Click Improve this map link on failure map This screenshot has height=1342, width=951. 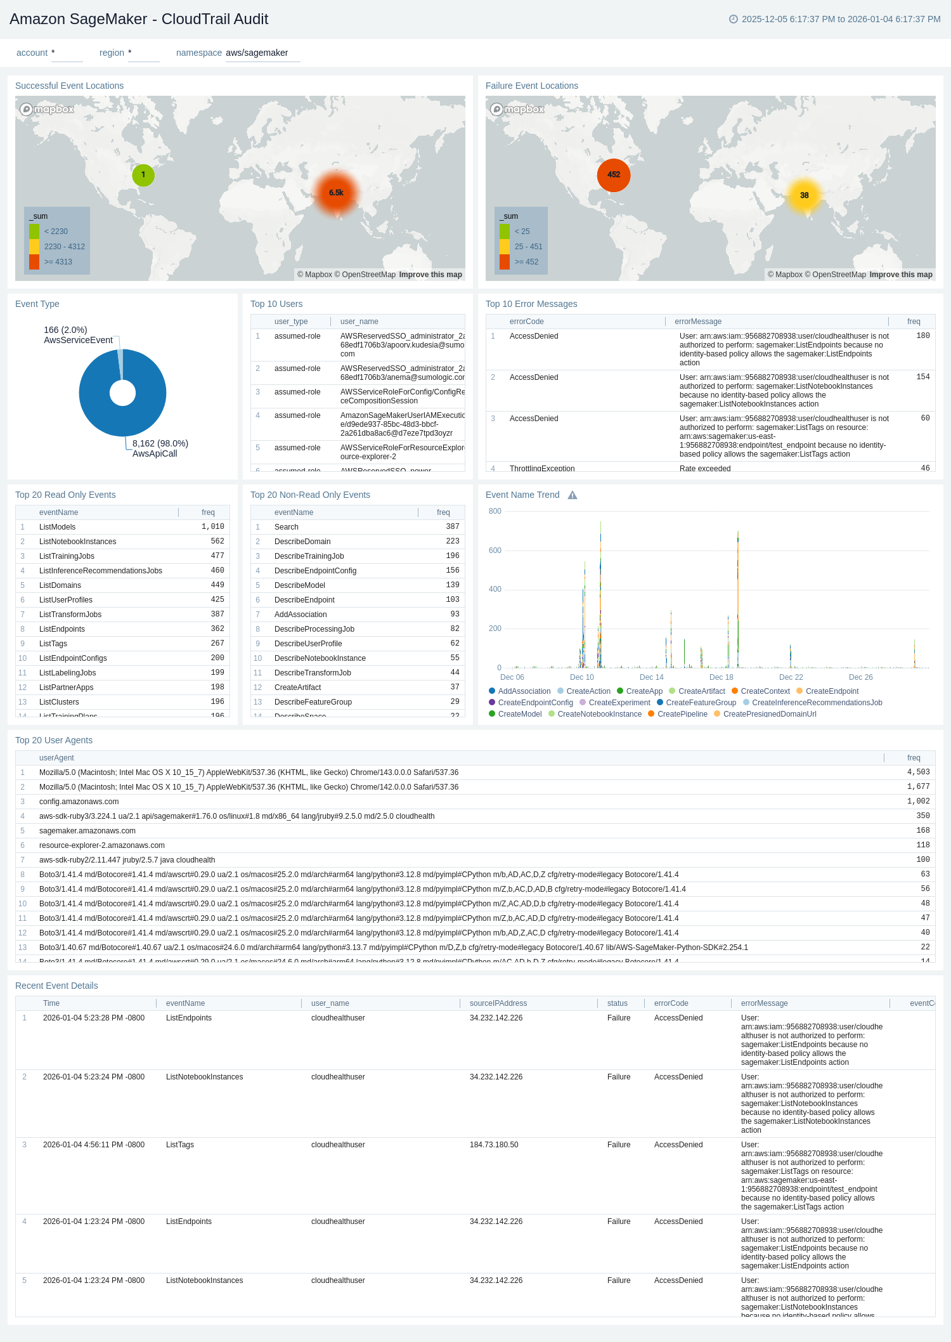(901, 275)
